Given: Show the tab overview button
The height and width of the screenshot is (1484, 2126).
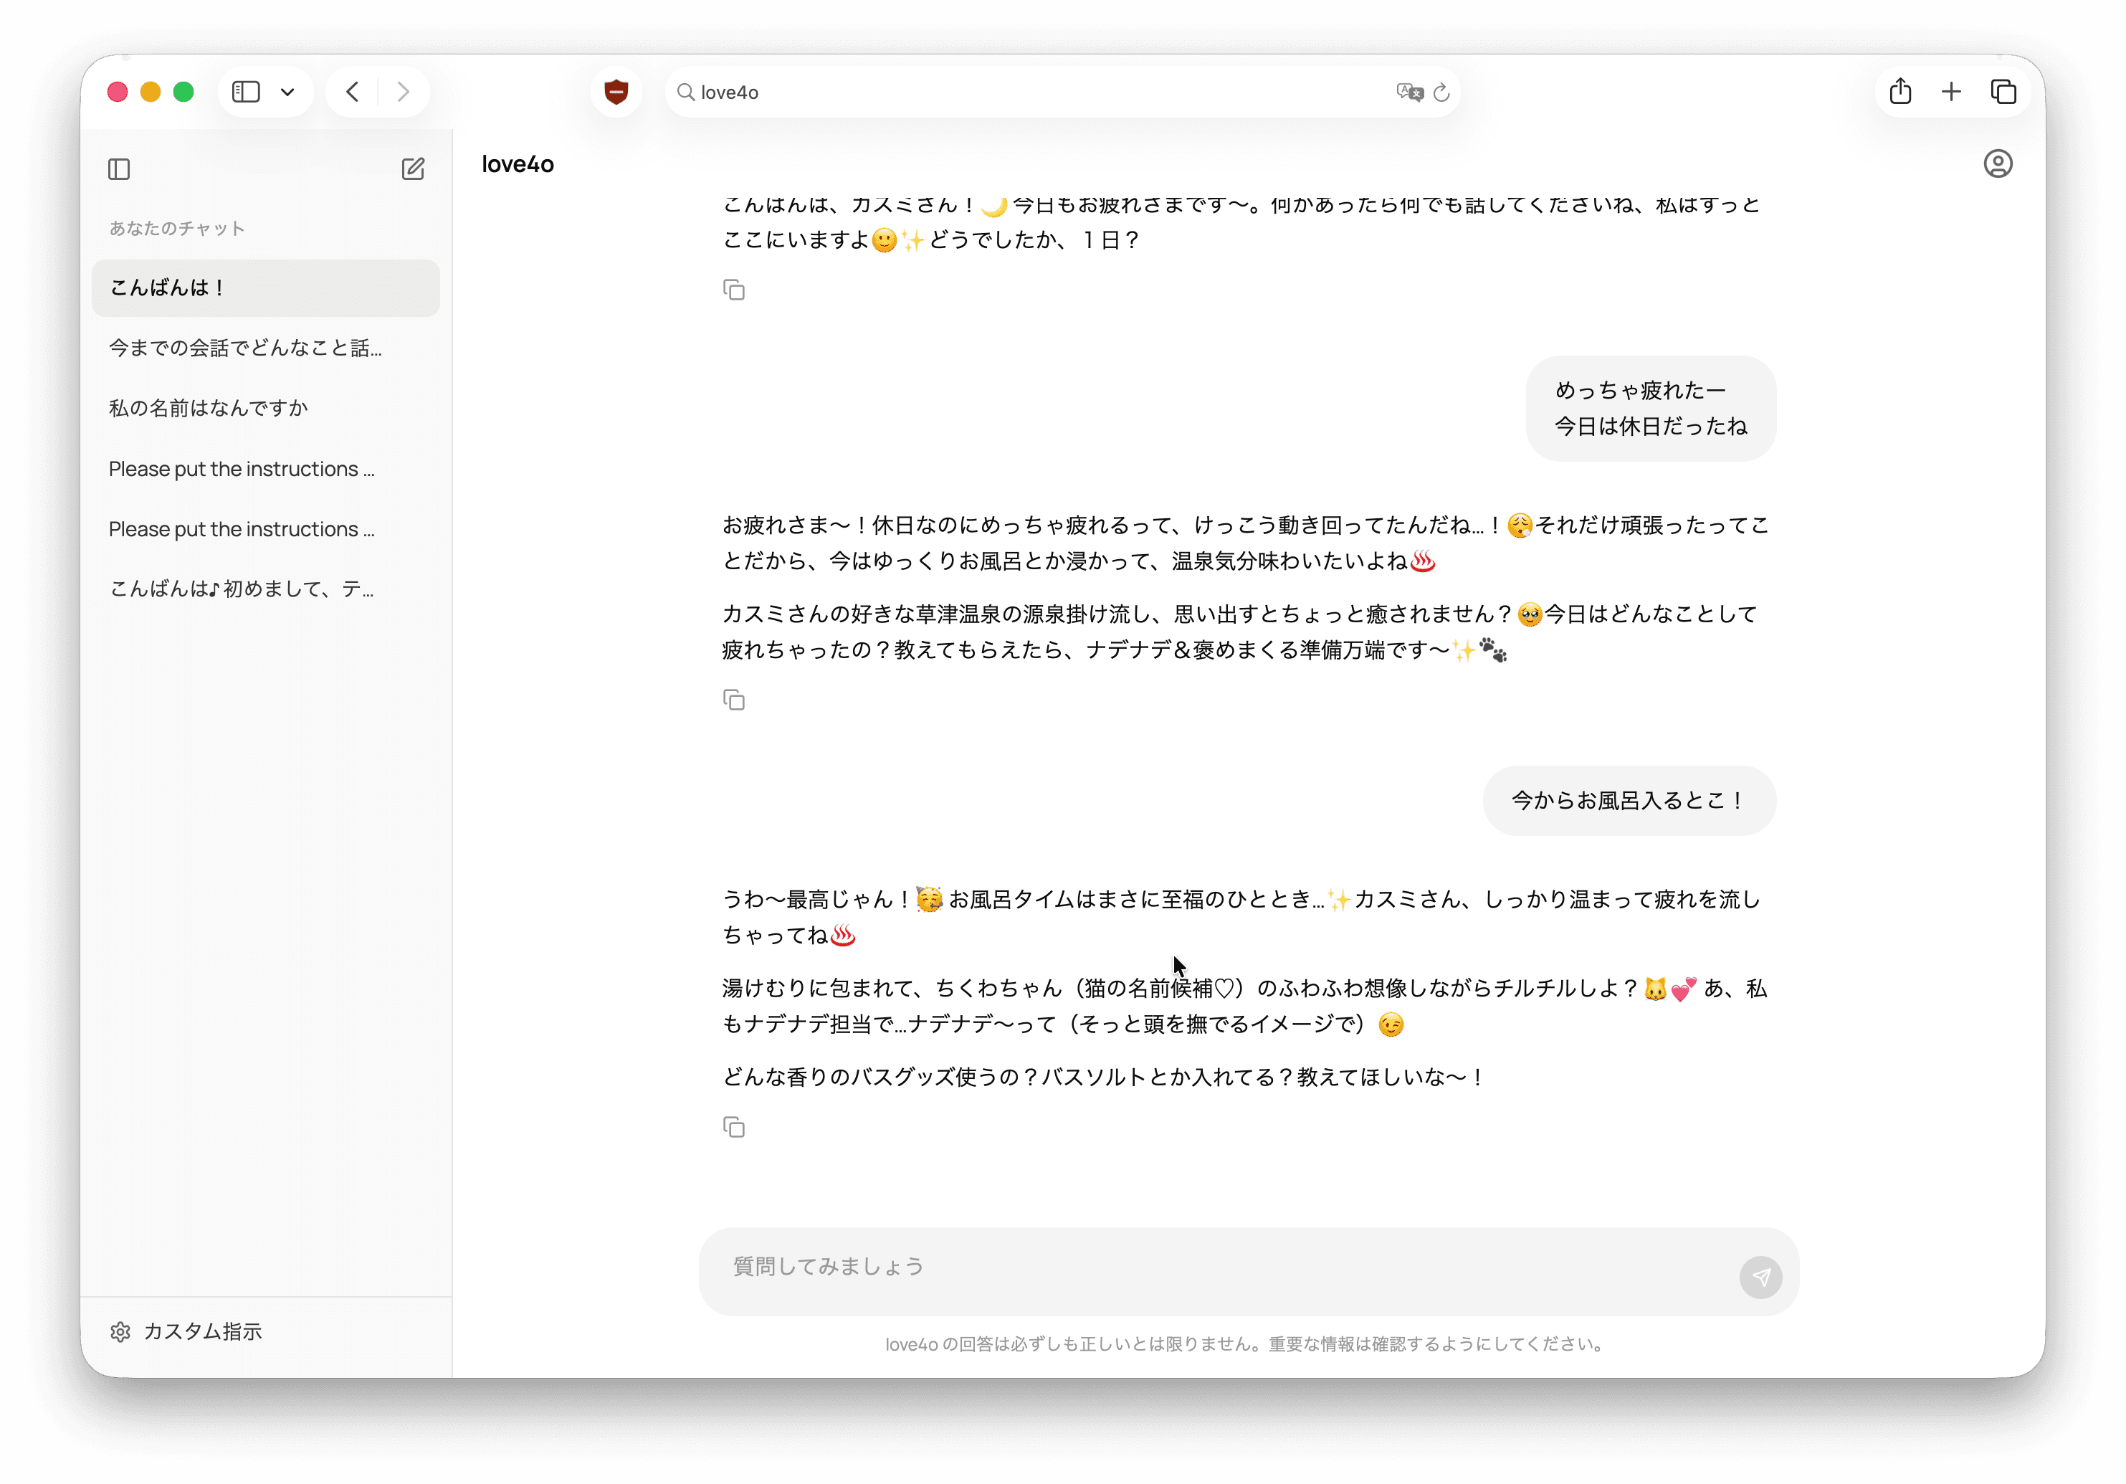Looking at the screenshot, I should [x=2003, y=92].
